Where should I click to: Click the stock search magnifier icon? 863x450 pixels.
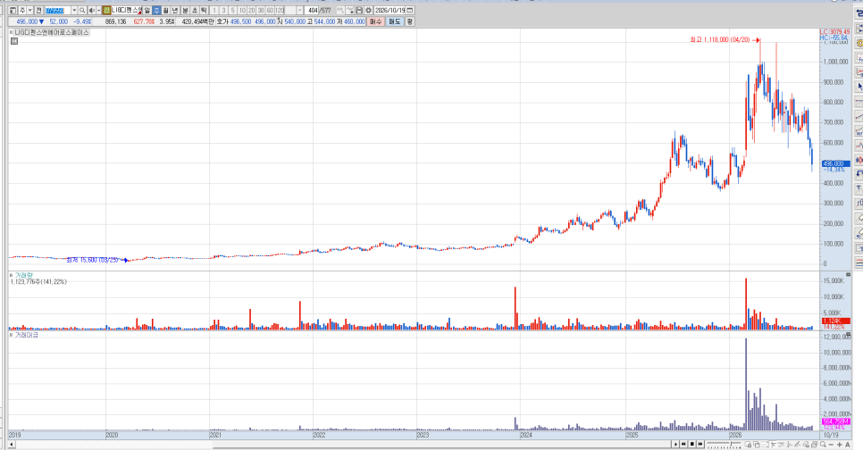pyautogui.click(x=82, y=10)
